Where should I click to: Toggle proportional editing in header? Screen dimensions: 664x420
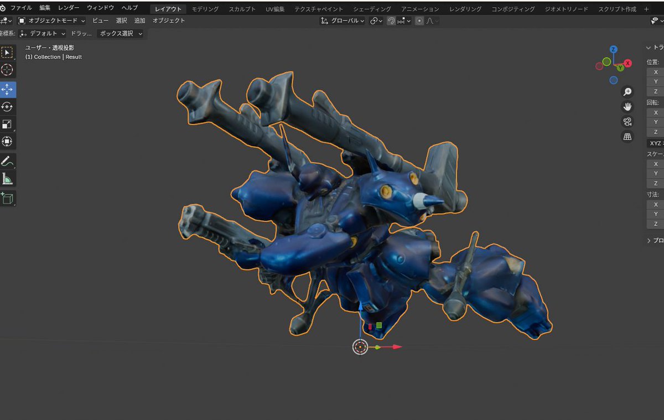coord(419,20)
